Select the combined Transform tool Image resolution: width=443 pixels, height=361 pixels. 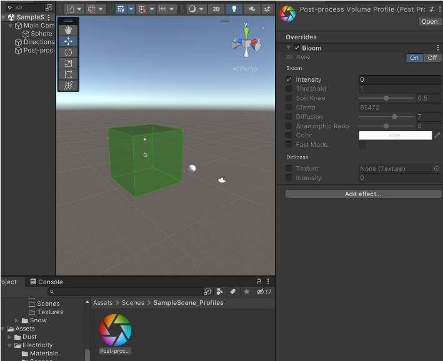[x=68, y=86]
